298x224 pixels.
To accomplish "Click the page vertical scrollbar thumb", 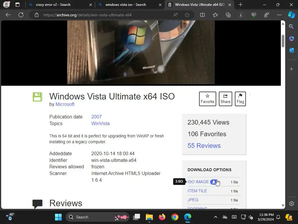I will coord(283,41).
